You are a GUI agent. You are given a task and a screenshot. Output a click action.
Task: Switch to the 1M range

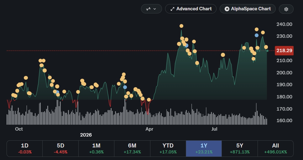pos(96,148)
